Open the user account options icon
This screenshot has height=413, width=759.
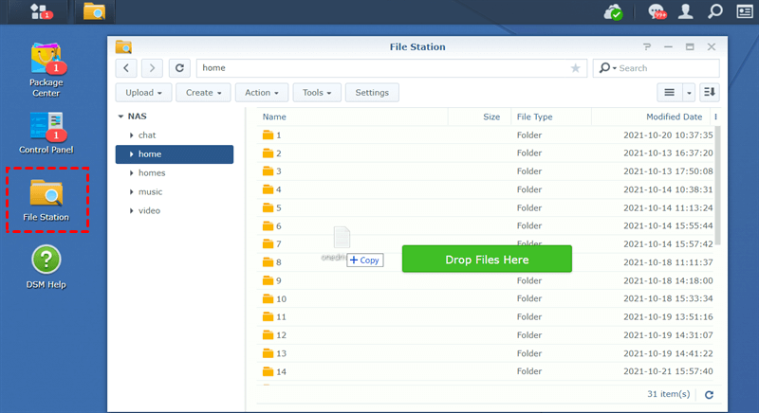coord(686,11)
